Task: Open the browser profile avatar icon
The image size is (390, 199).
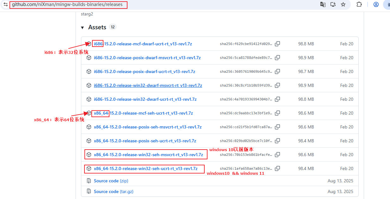Action: pos(376,4)
